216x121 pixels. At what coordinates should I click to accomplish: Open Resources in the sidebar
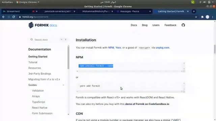[x=34, y=68]
